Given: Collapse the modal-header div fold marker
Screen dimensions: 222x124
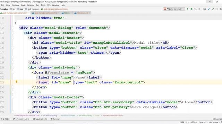Looking at the screenshot, I should 13,38.
